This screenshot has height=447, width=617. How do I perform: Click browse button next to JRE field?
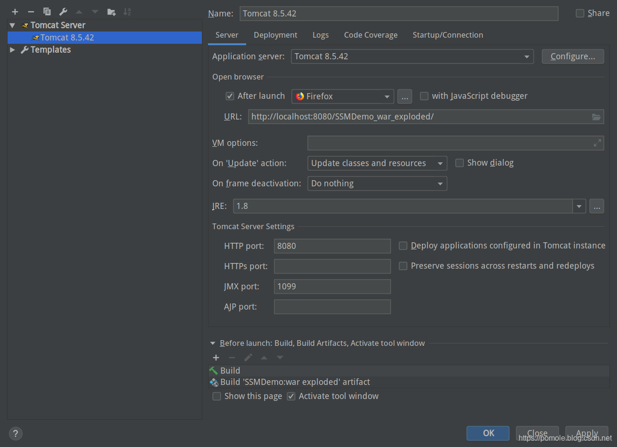point(597,206)
